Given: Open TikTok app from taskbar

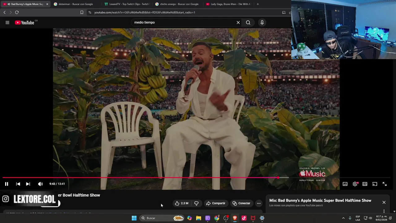Looking at the screenshot, I should [244, 218].
